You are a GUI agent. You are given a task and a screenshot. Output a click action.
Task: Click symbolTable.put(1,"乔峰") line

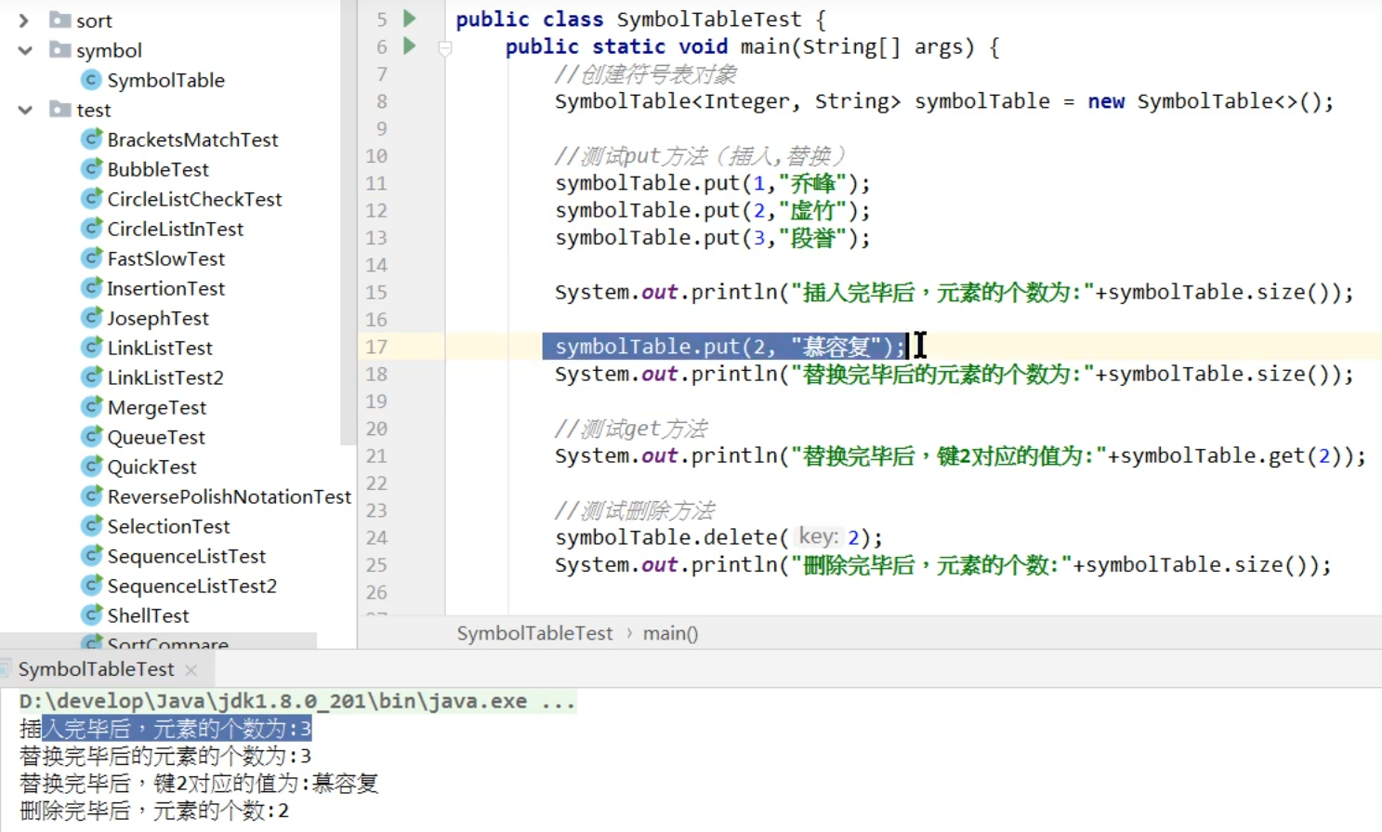click(712, 183)
